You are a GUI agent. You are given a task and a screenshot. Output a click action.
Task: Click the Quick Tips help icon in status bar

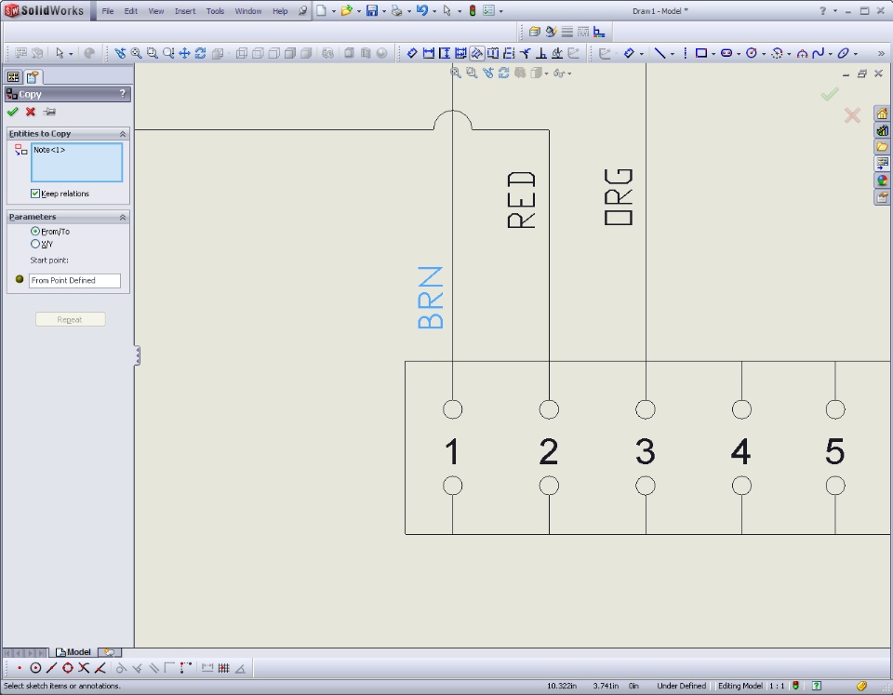pyautogui.click(x=816, y=686)
